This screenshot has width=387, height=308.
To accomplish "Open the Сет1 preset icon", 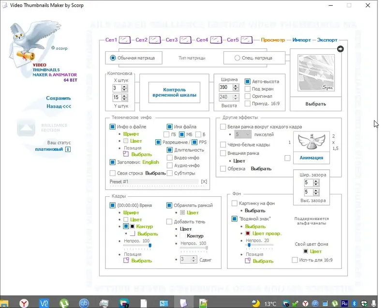I will [x=125, y=40].
